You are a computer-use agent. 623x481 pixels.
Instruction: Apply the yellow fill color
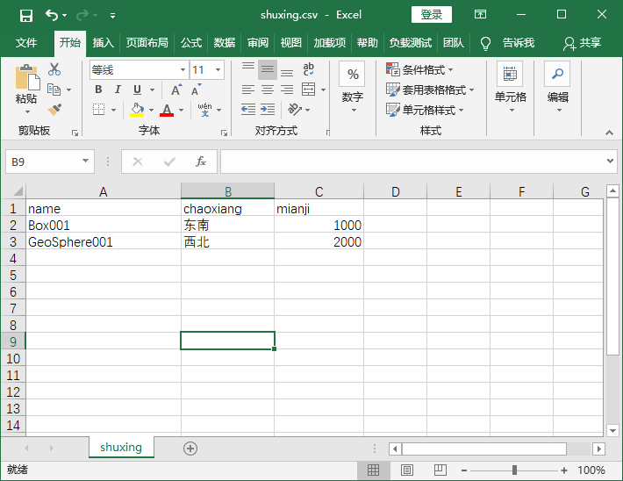tap(137, 110)
